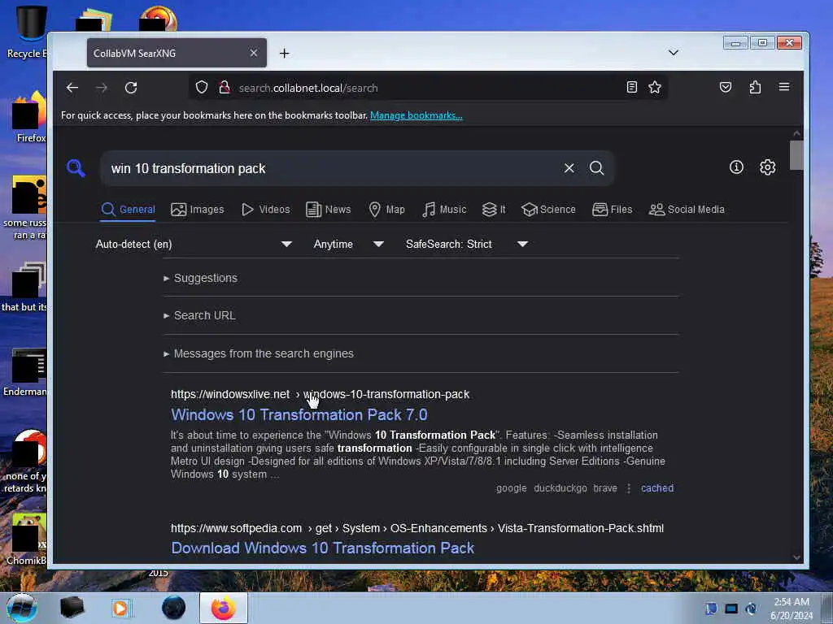Open Download Windows 10 Transformation Pack result
Image resolution: width=833 pixels, height=624 pixels.
pos(322,548)
